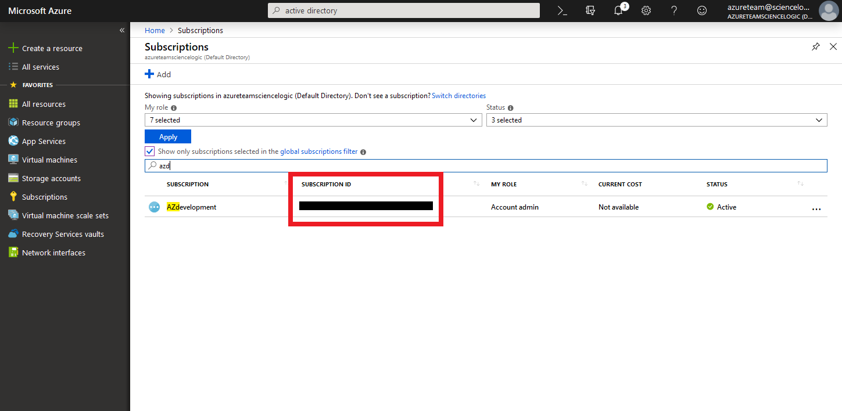Click the Apply button
Screen dimensions: 842x411
point(168,137)
